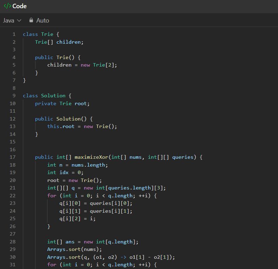Screen dimensions: 278x269
Task: Place cursor in 'children = new Trie[2];'
Action: [82, 65]
